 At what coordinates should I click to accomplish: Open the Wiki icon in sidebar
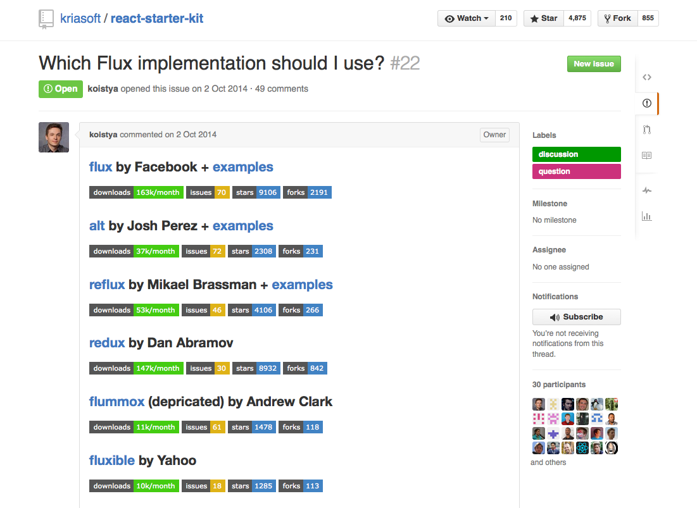pyautogui.click(x=647, y=156)
